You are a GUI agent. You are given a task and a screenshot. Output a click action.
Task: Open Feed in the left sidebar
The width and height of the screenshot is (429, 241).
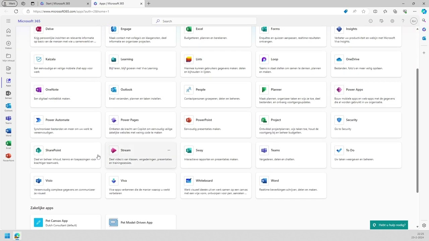[x=8, y=70]
